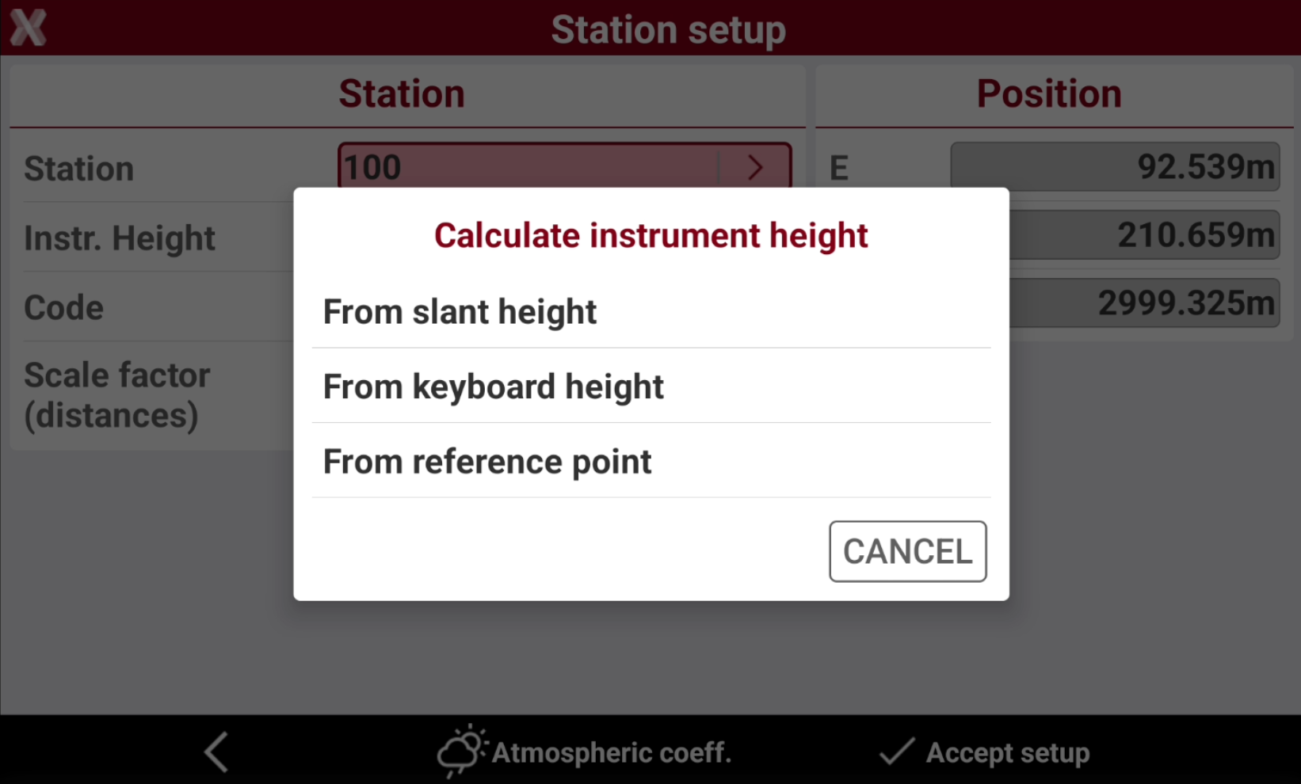Click the Code row label
Image resolution: width=1301 pixels, height=784 pixels.
pyautogui.click(x=63, y=307)
